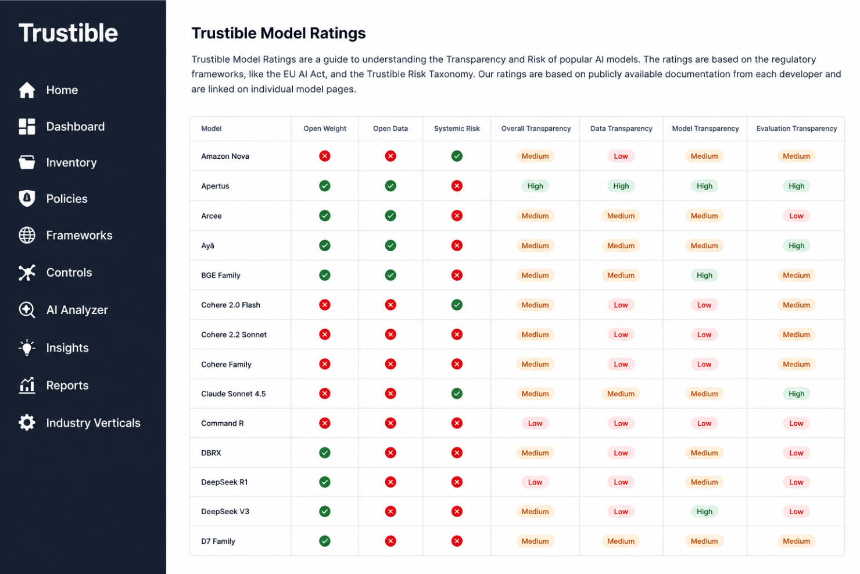860x574 pixels.
Task: Open the Reports chart icon
Action: coord(27,385)
